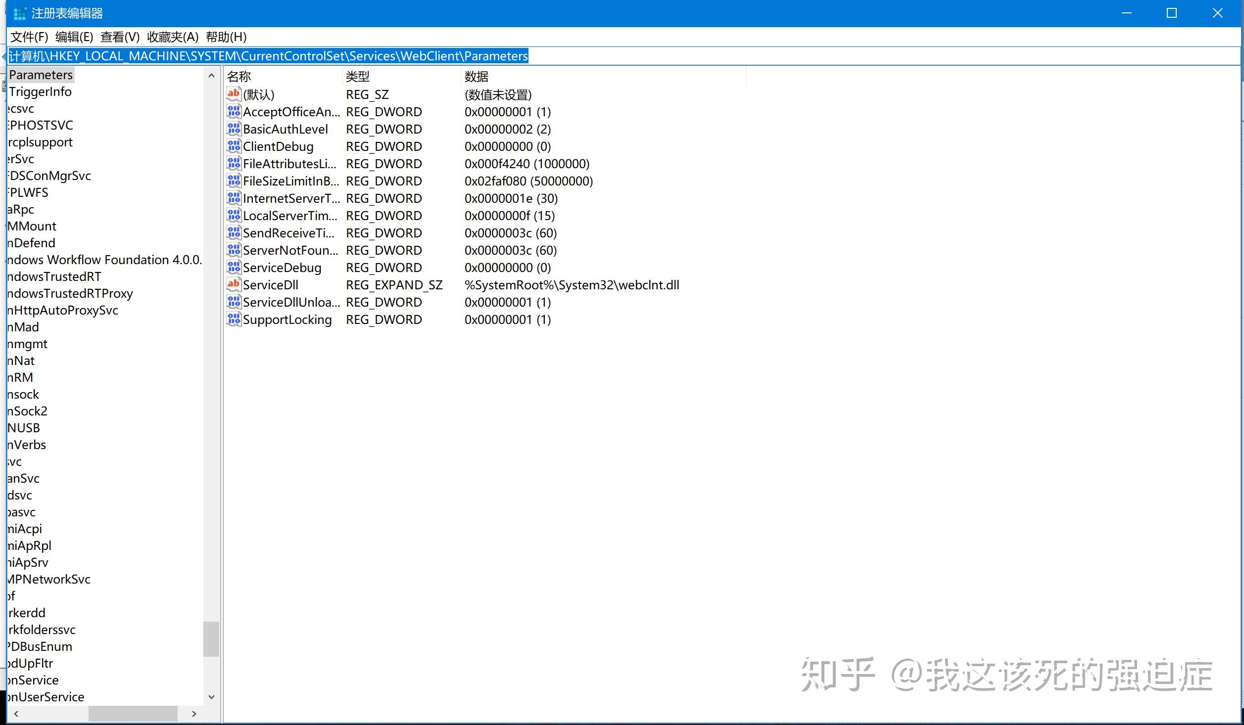The height and width of the screenshot is (725, 1244).
Task: Select the PDBusEnum tree key
Action: (x=40, y=646)
